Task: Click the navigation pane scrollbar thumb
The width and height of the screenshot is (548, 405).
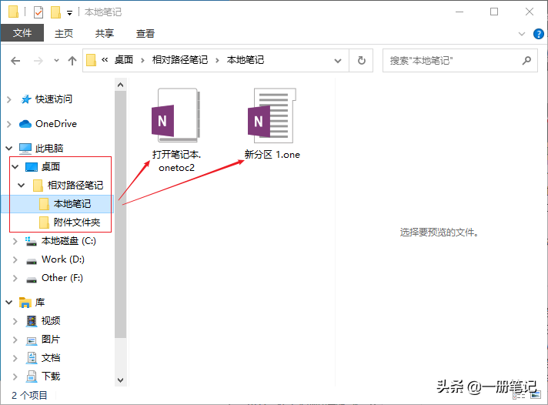Action: coord(121,214)
